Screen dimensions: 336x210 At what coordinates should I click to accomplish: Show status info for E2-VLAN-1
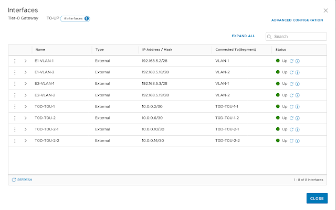pyautogui.click(x=297, y=84)
